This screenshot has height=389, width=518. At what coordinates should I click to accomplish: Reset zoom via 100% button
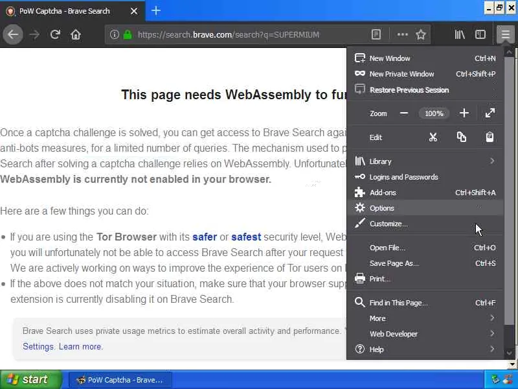point(434,113)
